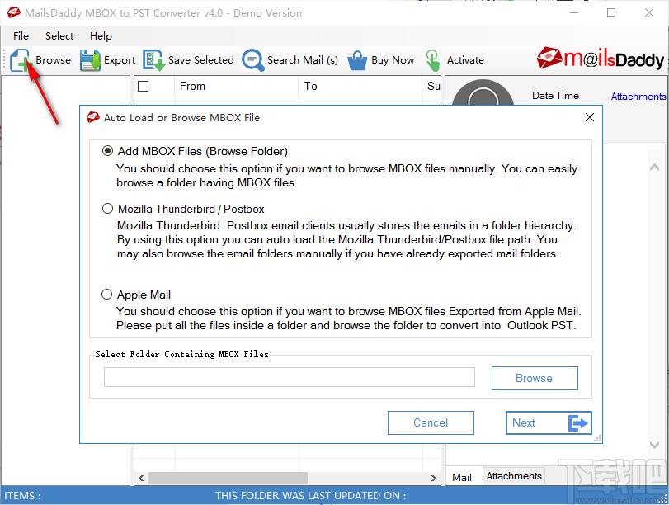Click the Browse label in the toolbar
This screenshot has height=505, width=669.
(x=54, y=59)
